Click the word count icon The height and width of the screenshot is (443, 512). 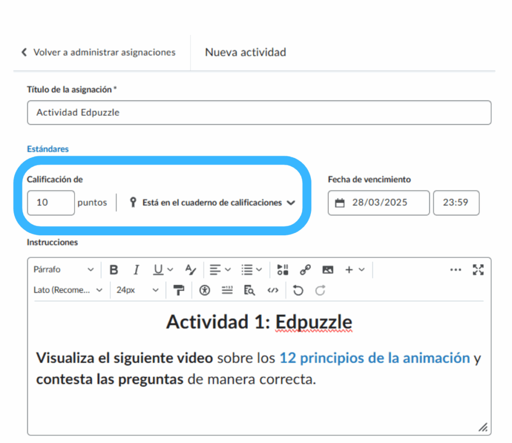[x=227, y=291]
